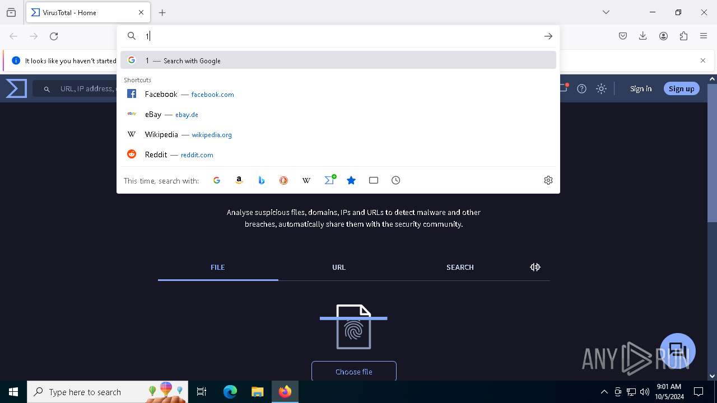Switch to the FILE tab
The image size is (717, 403).
pyautogui.click(x=218, y=268)
